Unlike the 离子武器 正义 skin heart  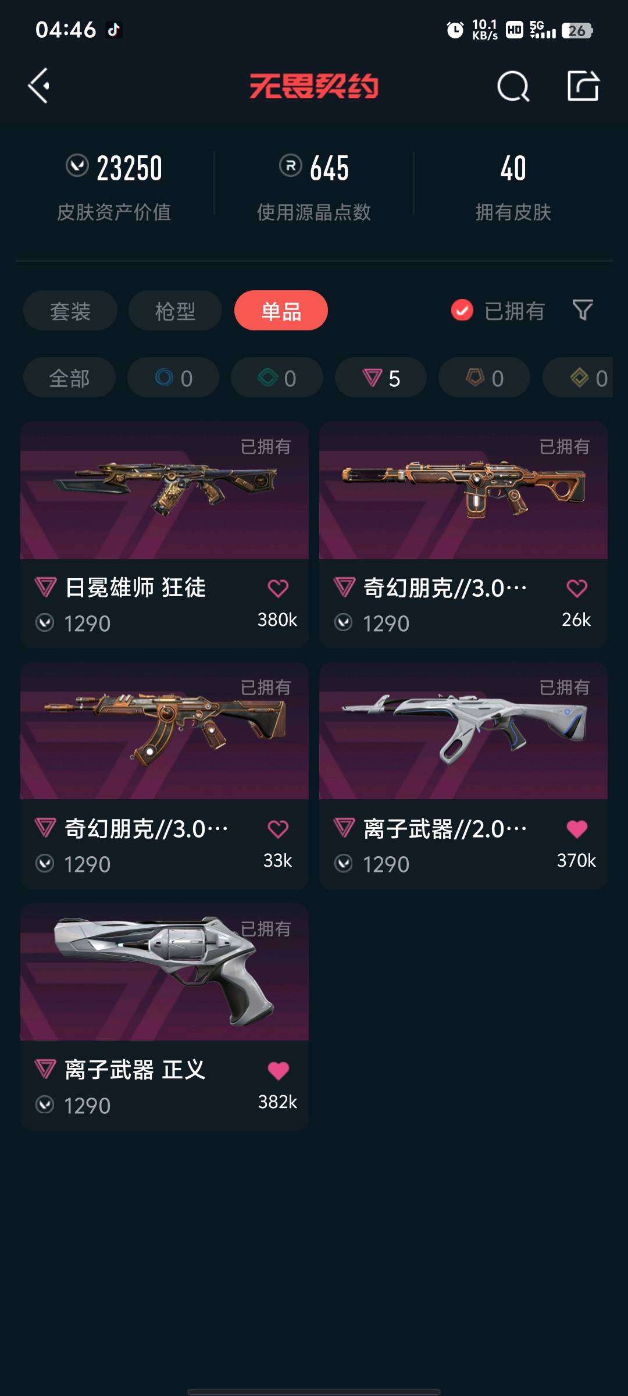pos(278,1070)
